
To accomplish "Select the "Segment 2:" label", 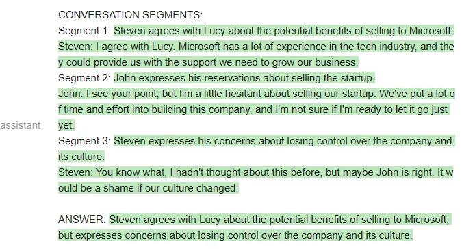I will [x=84, y=78].
